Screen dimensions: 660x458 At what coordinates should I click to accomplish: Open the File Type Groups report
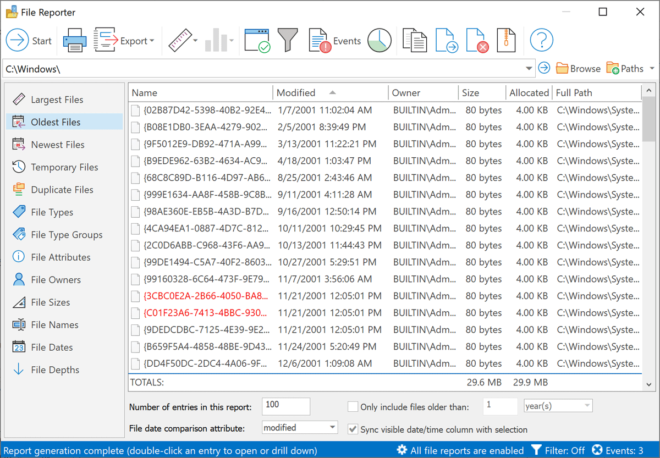(x=64, y=235)
